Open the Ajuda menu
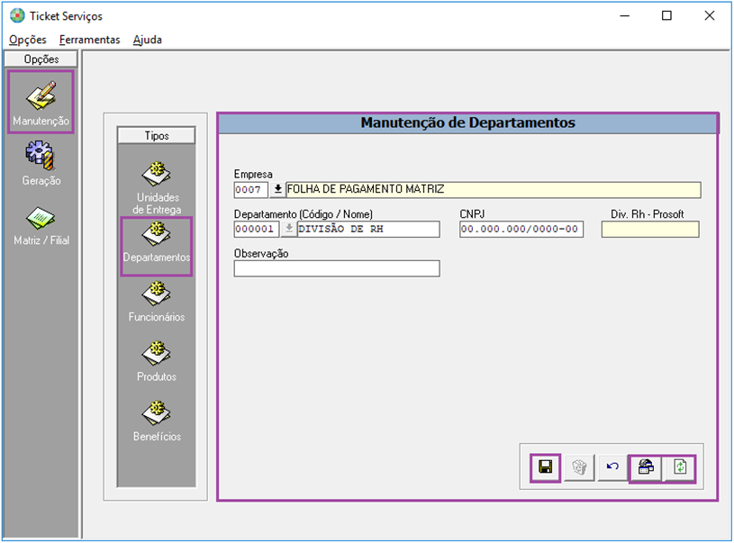The height and width of the screenshot is (543, 734). 148,40
